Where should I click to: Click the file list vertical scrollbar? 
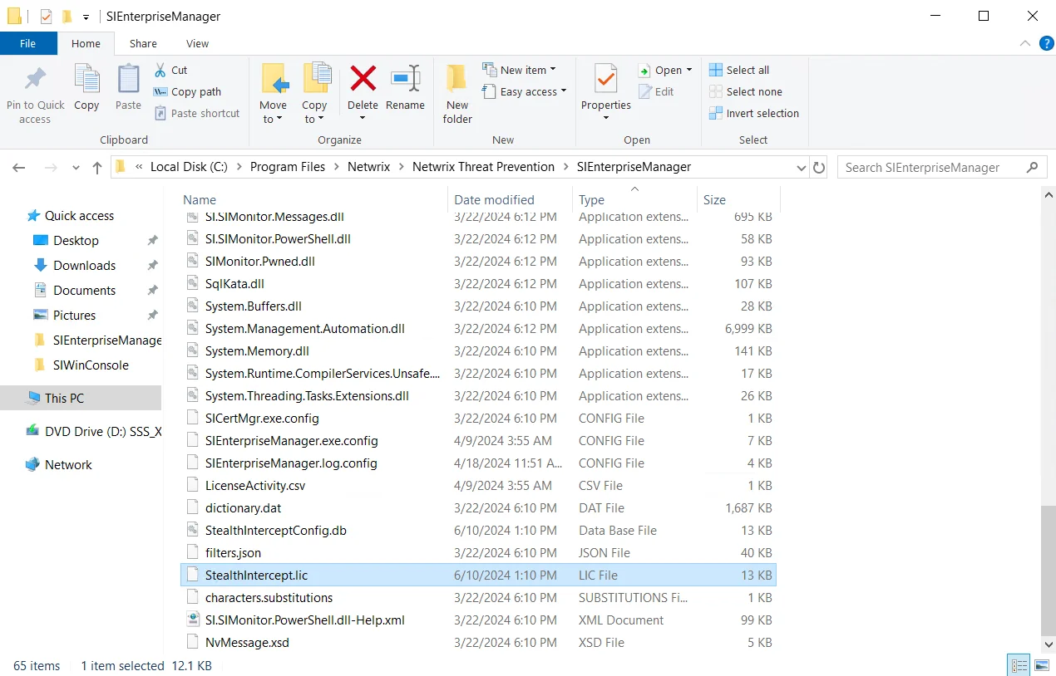pos(1048,571)
